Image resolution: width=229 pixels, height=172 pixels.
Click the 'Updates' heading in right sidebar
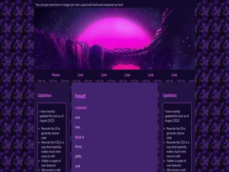[x=170, y=96]
